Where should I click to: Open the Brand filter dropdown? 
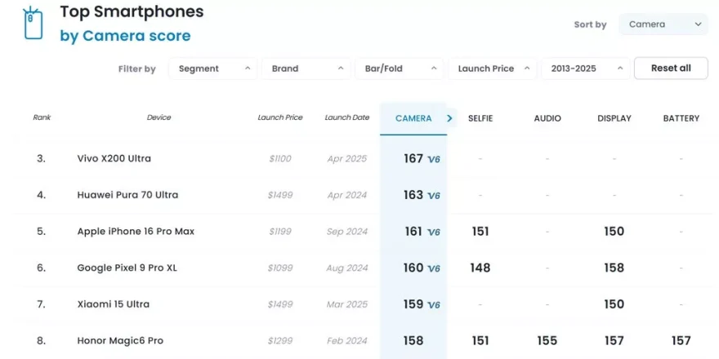tap(306, 69)
